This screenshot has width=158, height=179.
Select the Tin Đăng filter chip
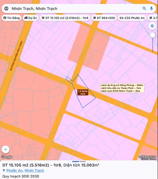[12, 18]
